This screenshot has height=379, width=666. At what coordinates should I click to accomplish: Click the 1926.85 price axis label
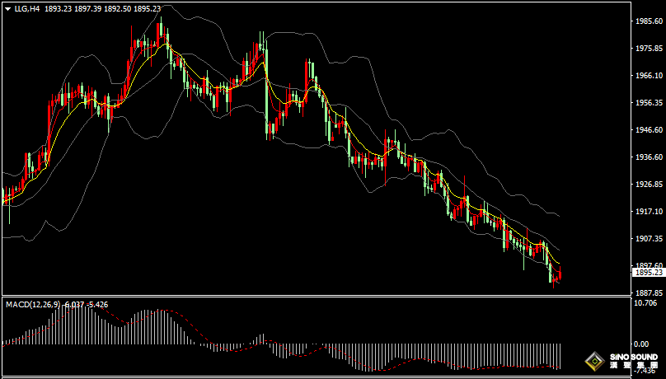click(x=647, y=185)
